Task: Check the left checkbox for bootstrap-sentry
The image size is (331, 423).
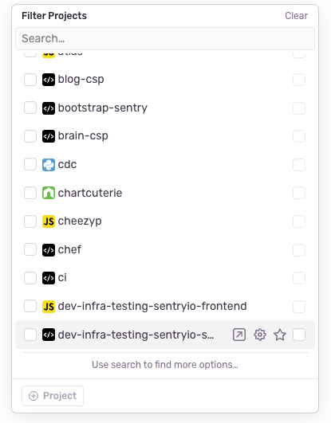Action: pos(30,108)
